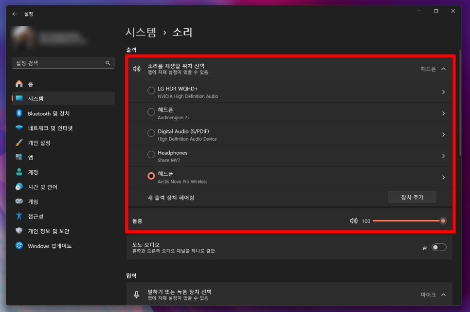Click the 출력 section heading
Viewport: 470px width, 312px height.
tap(131, 50)
